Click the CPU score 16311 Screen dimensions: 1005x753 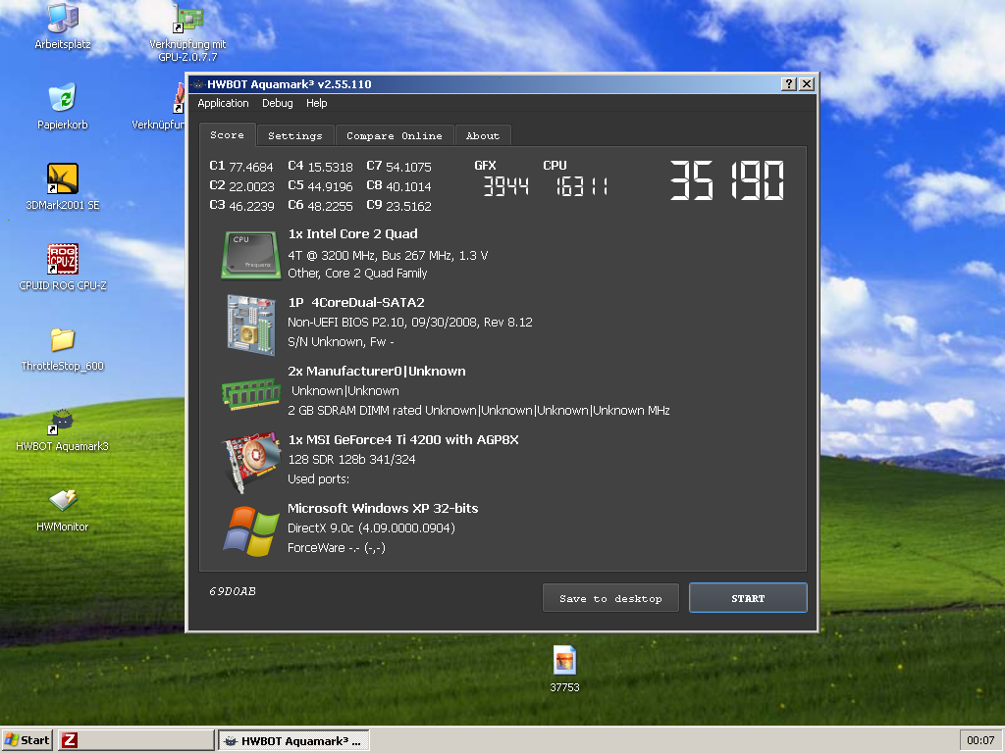pos(581,186)
